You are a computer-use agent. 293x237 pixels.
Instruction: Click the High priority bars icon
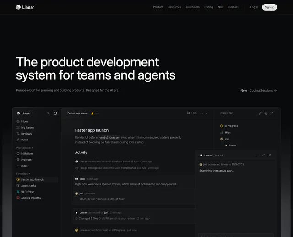coord(222,132)
